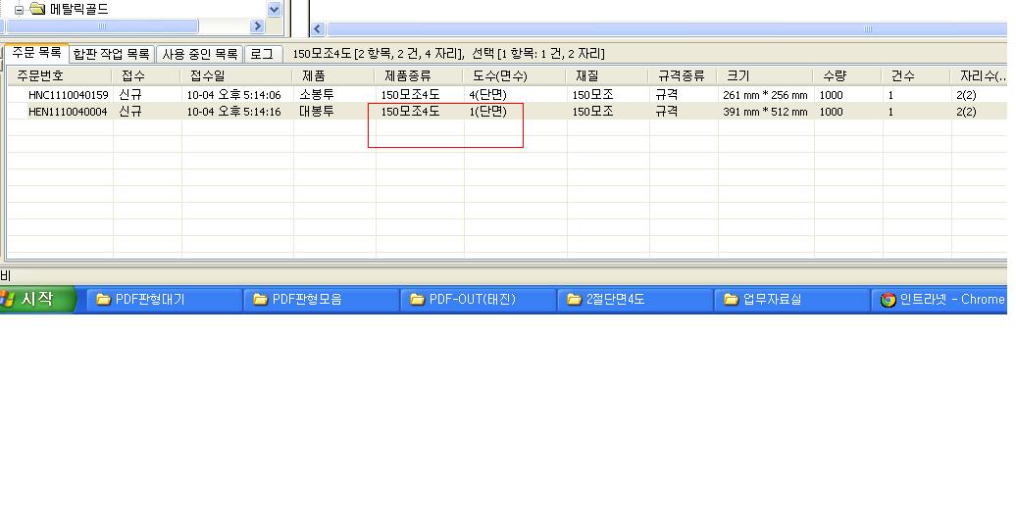Select the 사용 중인 목록 tab

(x=199, y=54)
